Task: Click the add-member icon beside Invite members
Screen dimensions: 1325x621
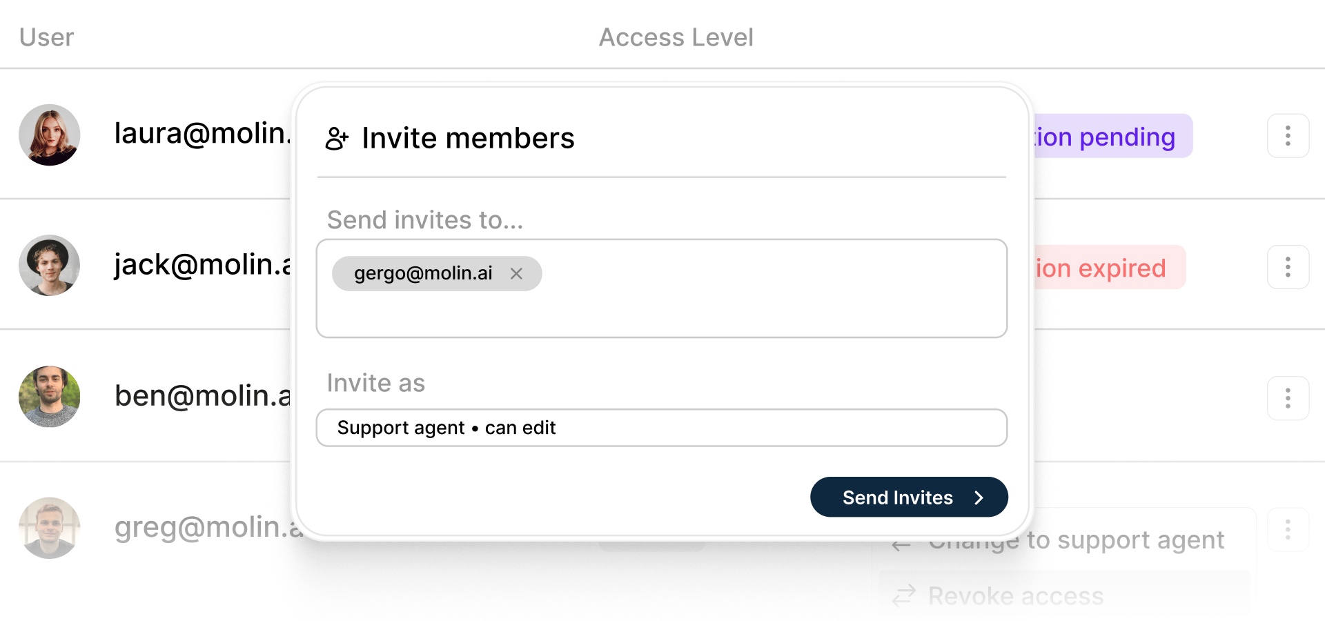Action: [x=337, y=139]
